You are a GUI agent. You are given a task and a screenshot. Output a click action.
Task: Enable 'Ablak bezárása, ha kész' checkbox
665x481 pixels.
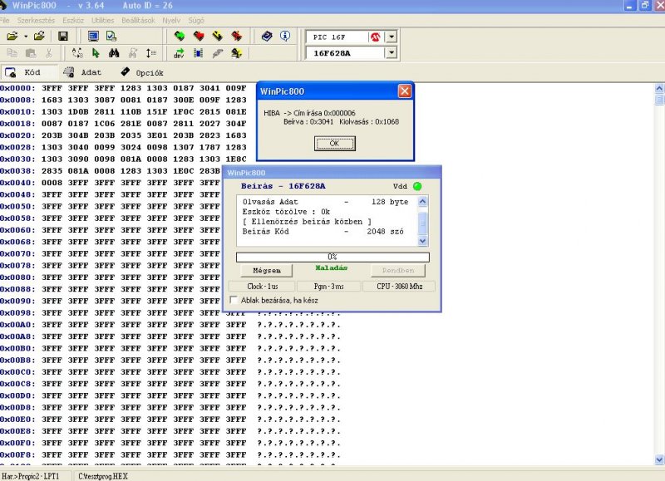[x=234, y=300]
